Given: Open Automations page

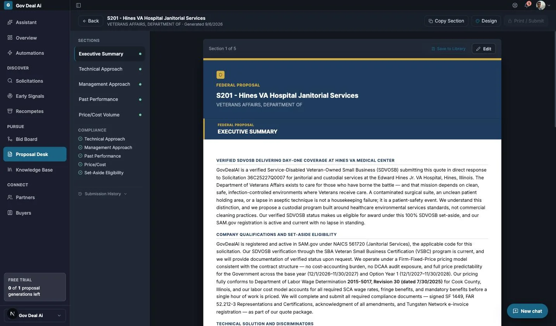Looking at the screenshot, I should click(x=35, y=53).
